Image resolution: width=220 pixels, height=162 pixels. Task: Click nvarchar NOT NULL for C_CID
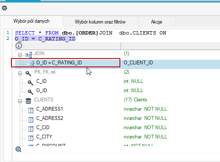coord(146,127)
